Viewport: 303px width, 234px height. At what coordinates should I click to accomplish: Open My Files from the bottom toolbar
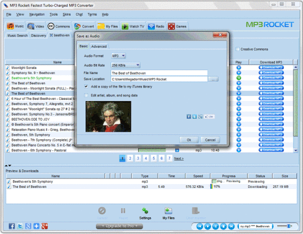168,213
